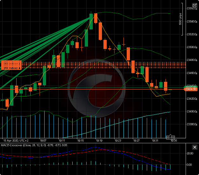Click the 23500.0 price axis label

click(x=192, y=47)
